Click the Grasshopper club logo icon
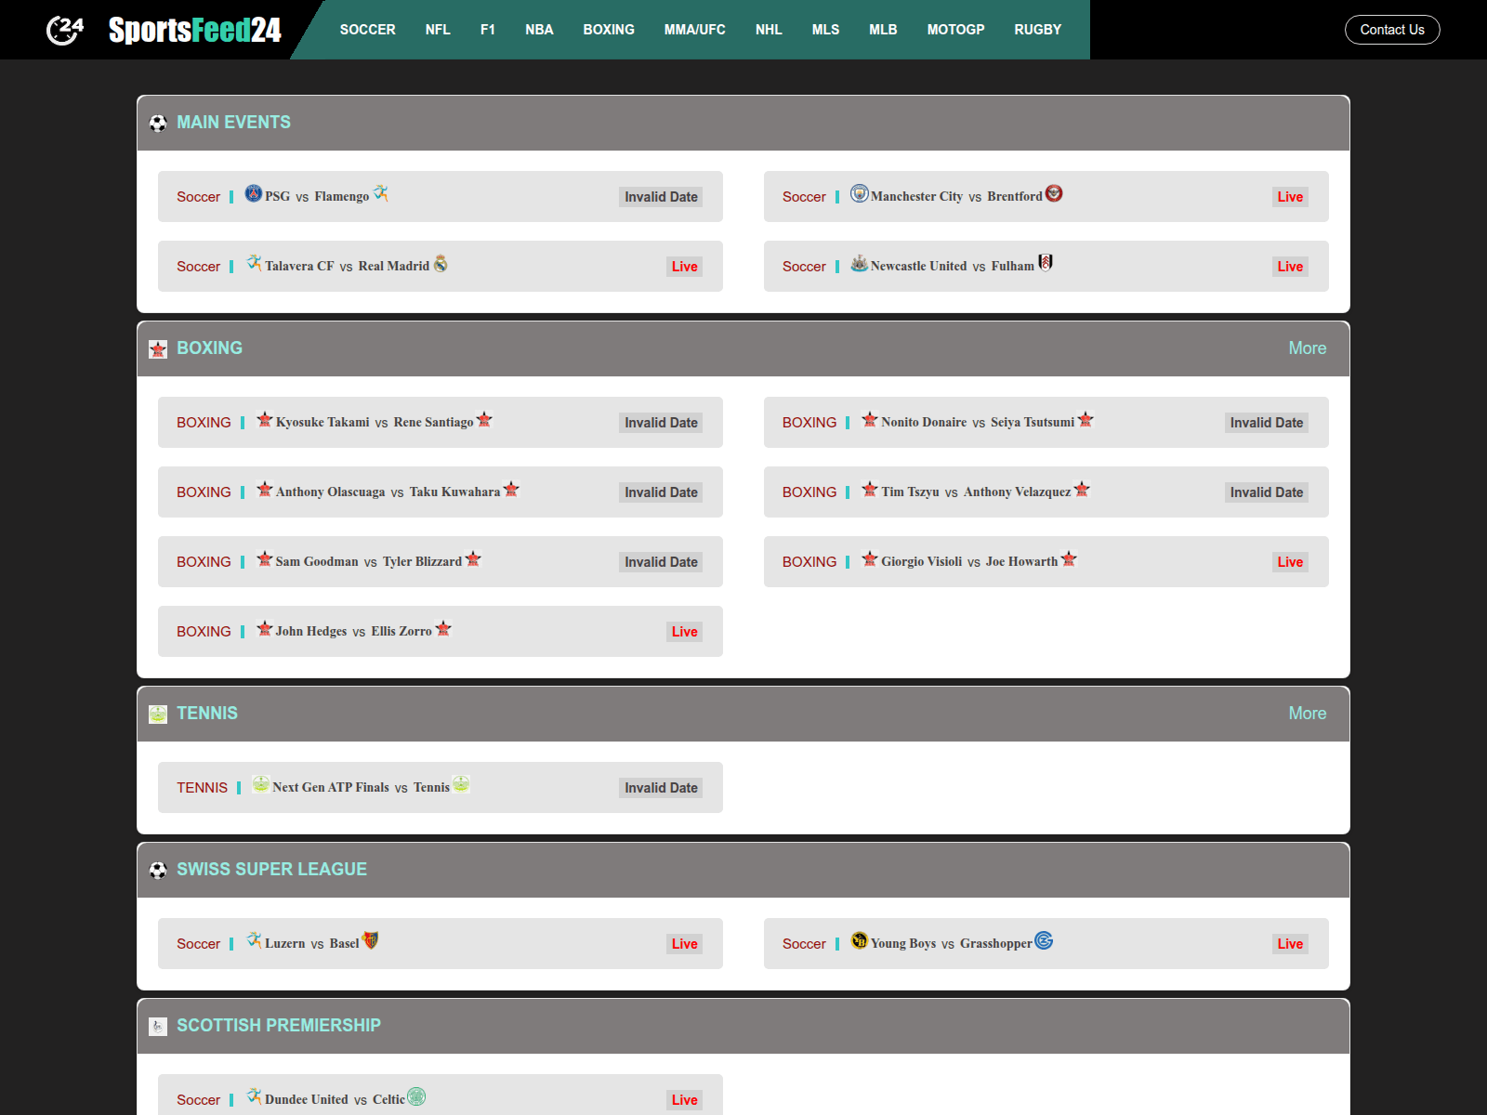This screenshot has width=1487, height=1115. point(1044,940)
